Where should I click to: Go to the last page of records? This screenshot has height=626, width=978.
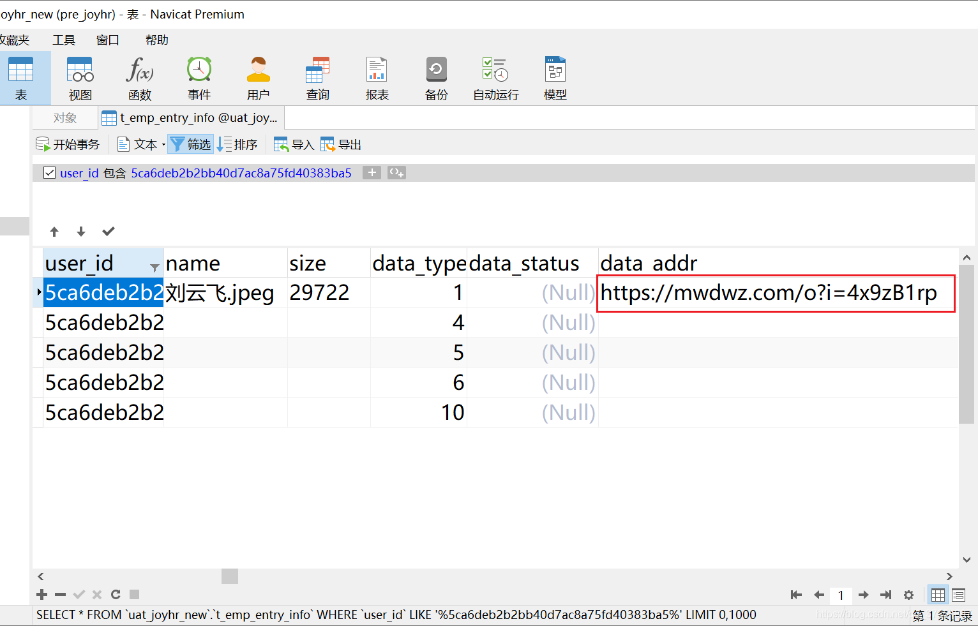885,595
